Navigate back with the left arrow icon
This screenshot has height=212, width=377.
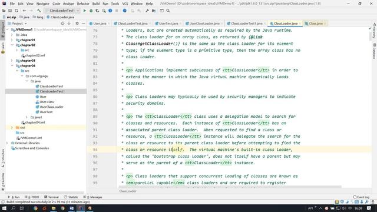24,11
